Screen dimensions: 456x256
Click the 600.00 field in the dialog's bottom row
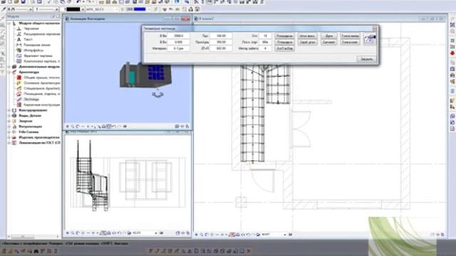221,48
